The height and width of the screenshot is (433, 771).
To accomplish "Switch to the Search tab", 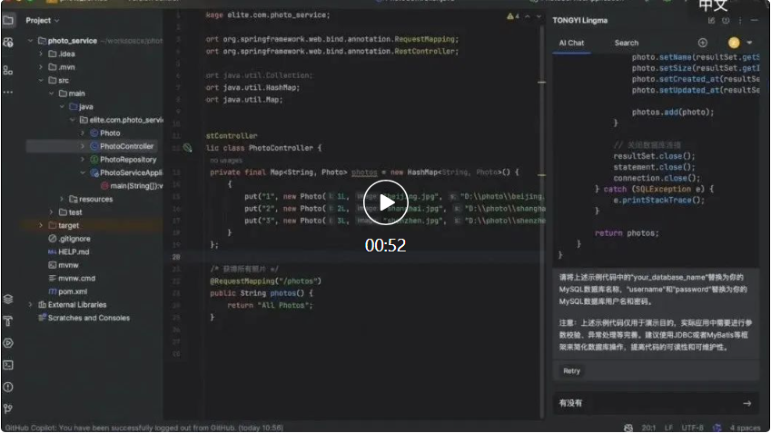I will pos(627,44).
